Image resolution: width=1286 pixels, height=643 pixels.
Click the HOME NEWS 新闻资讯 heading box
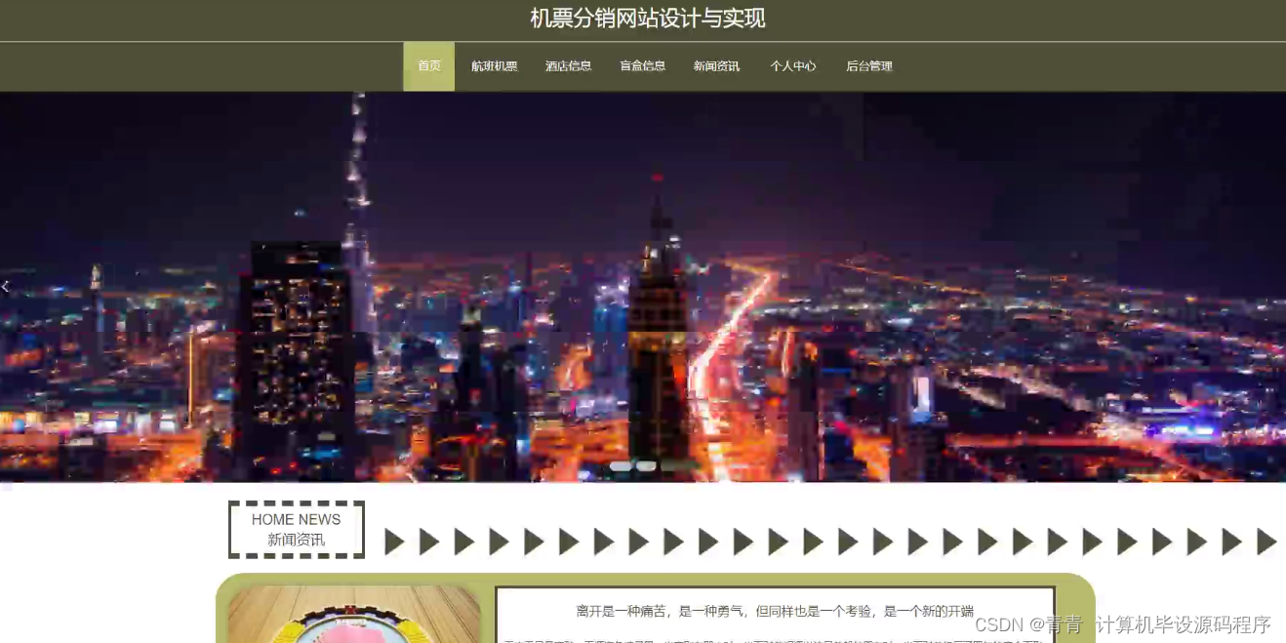tap(297, 530)
